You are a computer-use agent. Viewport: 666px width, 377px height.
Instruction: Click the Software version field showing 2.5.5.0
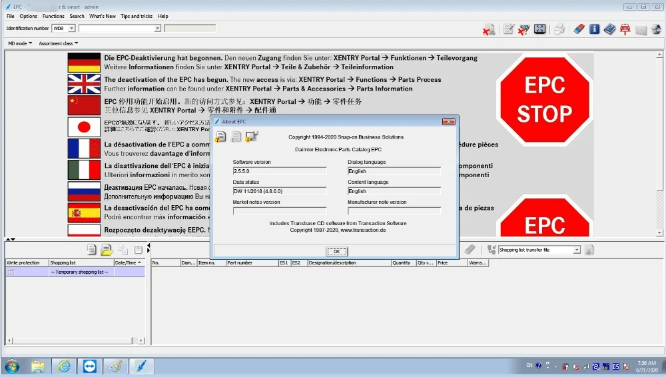pyautogui.click(x=280, y=171)
